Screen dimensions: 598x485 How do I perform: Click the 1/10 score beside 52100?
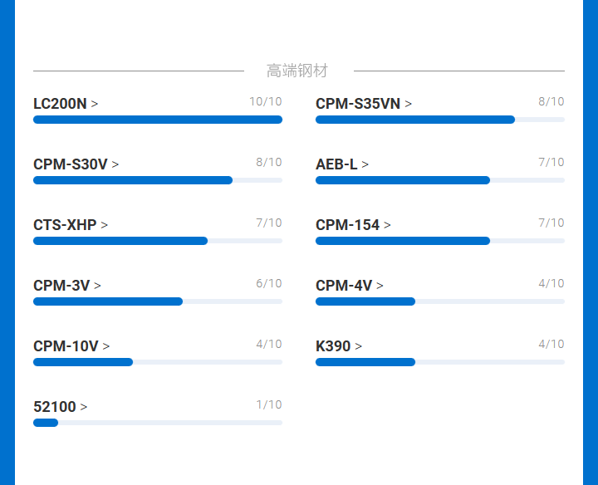268,405
